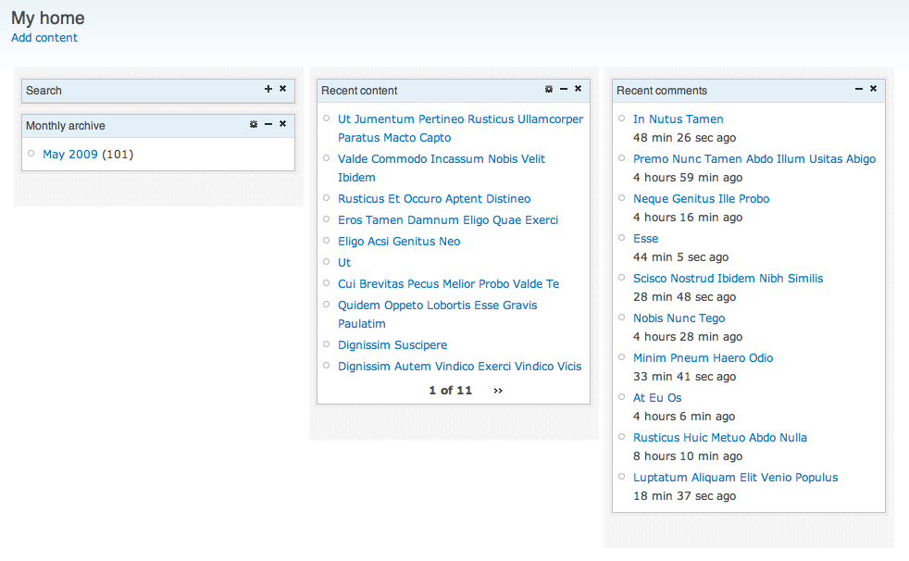Image resolution: width=909 pixels, height=561 pixels.
Task: Expand the Search widget with plus icon
Action: click(x=268, y=89)
